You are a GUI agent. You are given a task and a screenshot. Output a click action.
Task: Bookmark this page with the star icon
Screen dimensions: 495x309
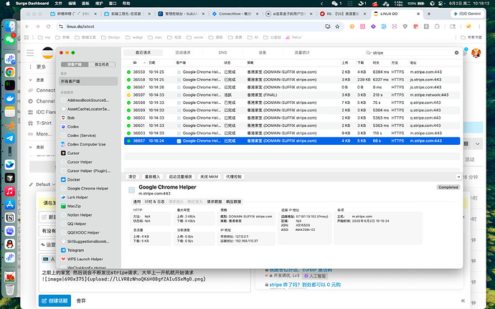coord(337,27)
